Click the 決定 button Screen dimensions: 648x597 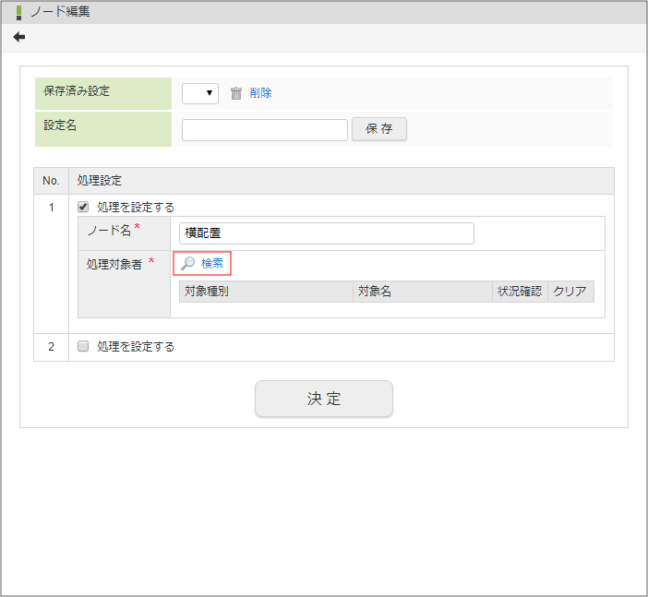[x=324, y=399]
